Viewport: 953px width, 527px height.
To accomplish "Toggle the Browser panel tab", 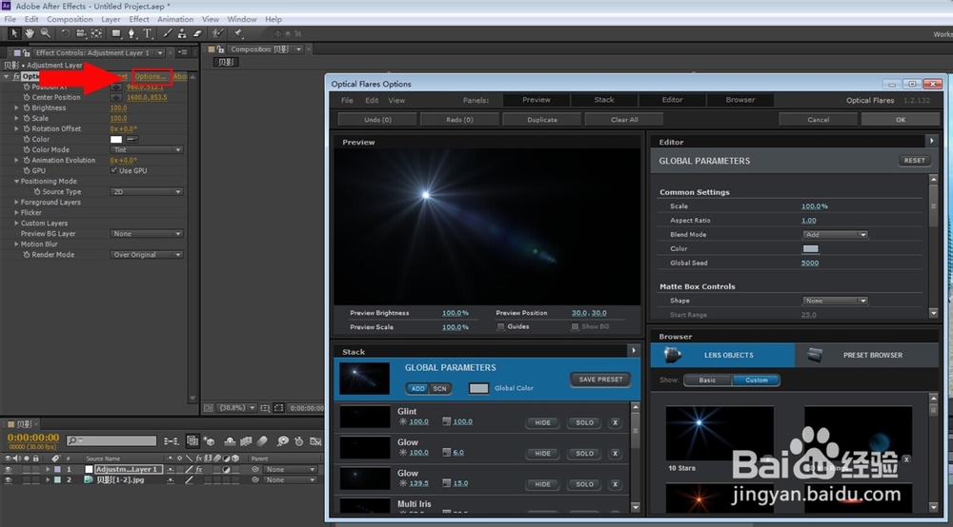I will [740, 100].
